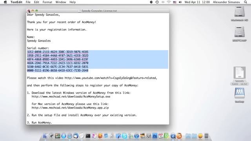The height and width of the screenshot is (141, 251).
Task: Open the Format menu
Action: (x=47, y=2)
